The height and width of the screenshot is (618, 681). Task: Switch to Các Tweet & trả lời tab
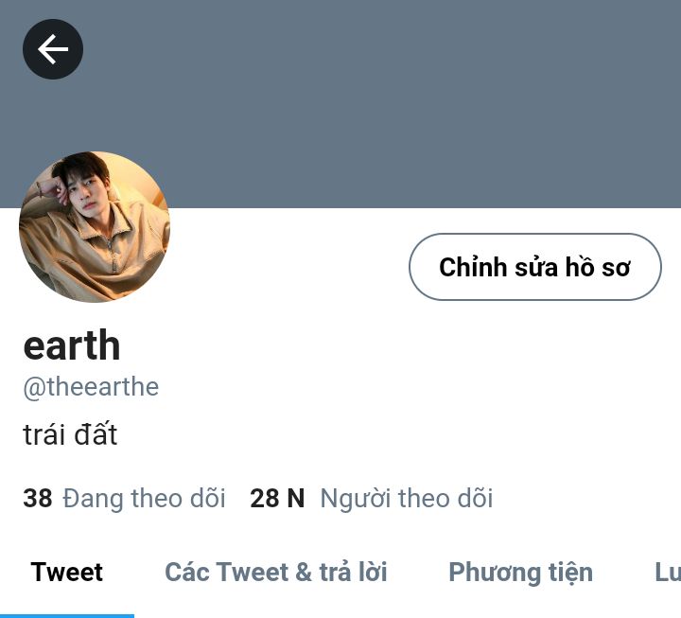pyautogui.click(x=276, y=572)
